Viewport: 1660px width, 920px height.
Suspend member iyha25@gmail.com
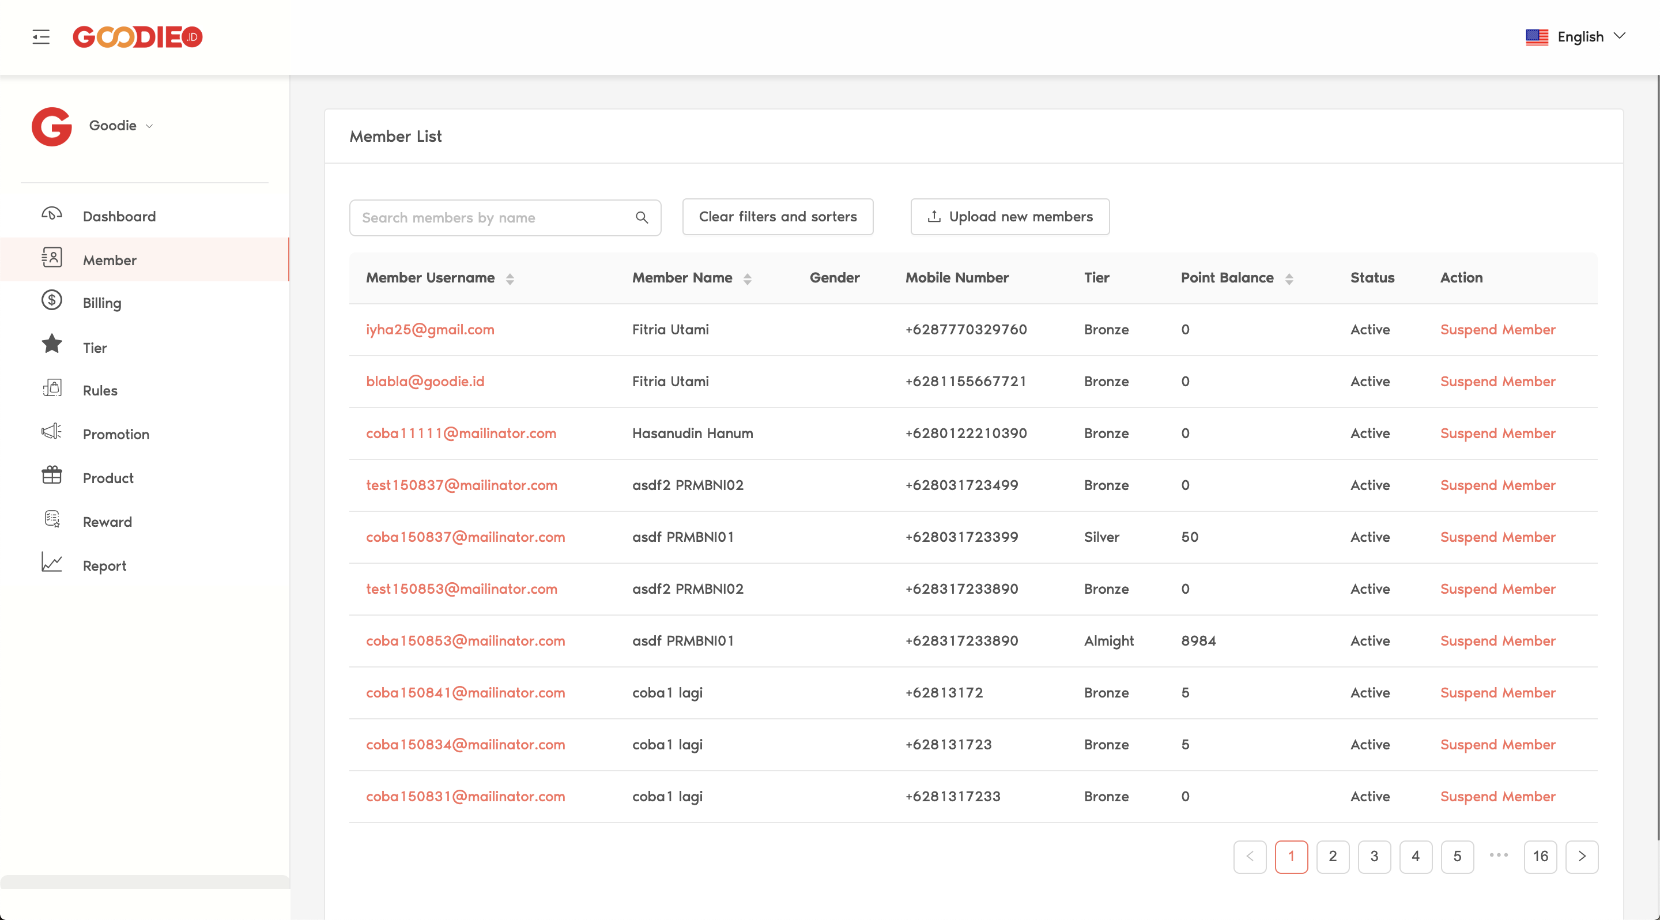(x=1497, y=330)
